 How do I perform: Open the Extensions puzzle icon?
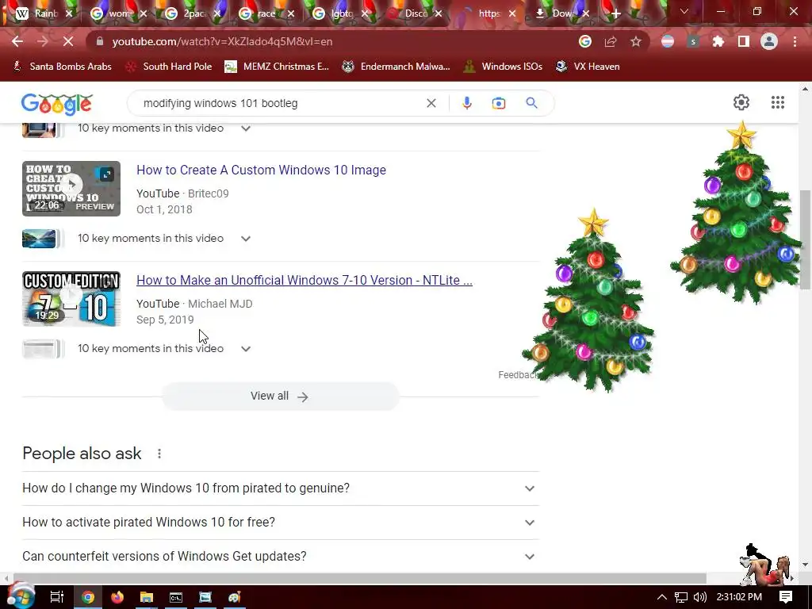pyautogui.click(x=718, y=41)
